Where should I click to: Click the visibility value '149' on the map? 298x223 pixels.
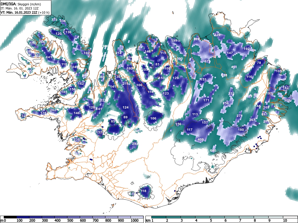click(x=75, y=67)
